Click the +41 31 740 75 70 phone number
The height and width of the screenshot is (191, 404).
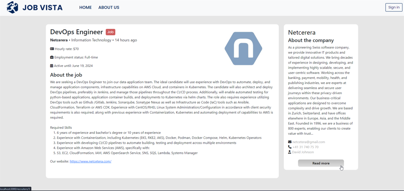[305, 147]
